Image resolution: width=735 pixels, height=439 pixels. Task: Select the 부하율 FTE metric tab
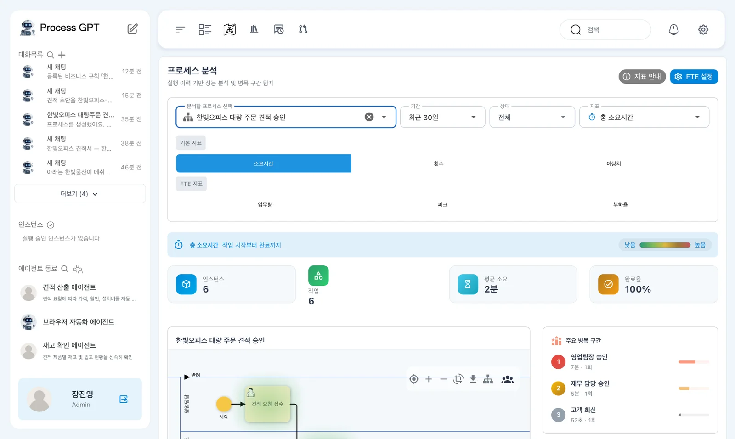620,204
